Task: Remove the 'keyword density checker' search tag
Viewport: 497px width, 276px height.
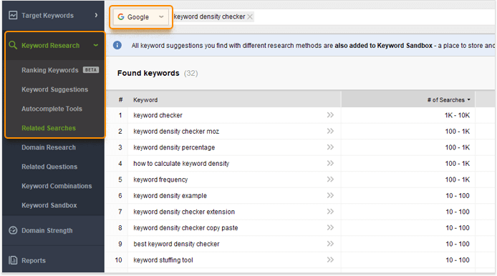Action: [x=250, y=16]
